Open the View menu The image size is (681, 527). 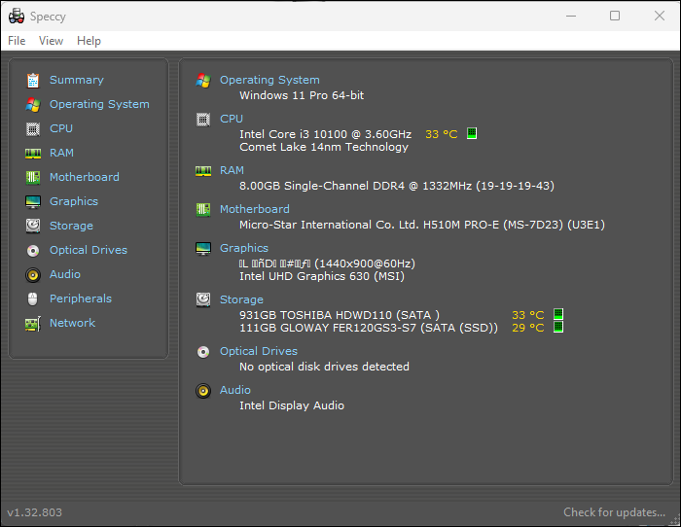[x=51, y=41]
